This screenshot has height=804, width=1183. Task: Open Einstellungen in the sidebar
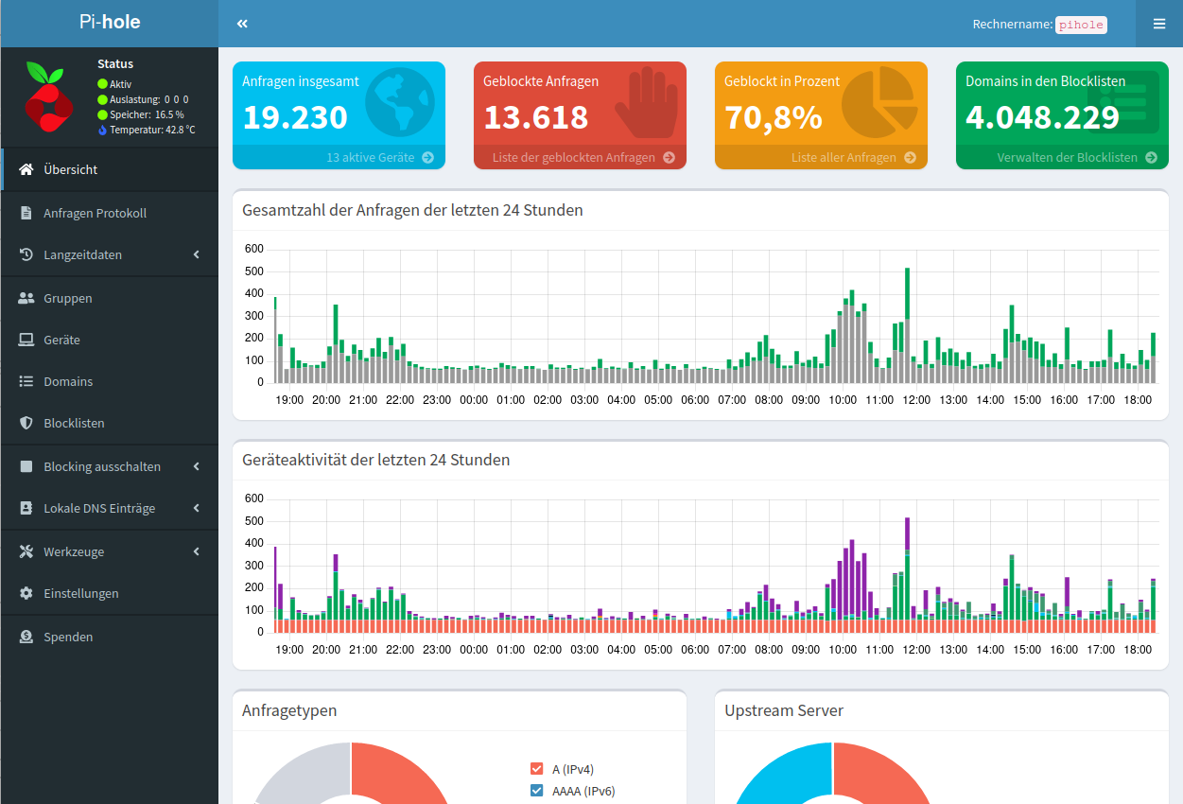pyautogui.click(x=110, y=593)
